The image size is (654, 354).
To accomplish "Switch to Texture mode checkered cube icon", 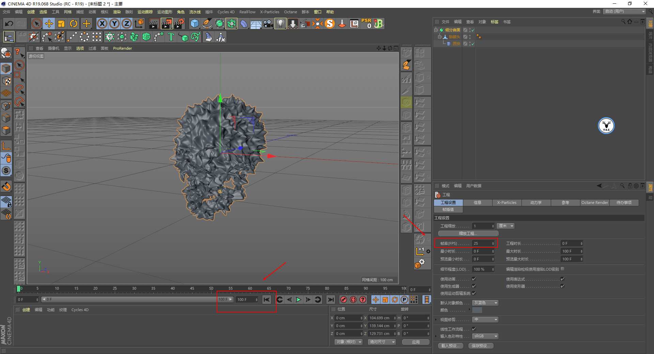I will pos(6,81).
